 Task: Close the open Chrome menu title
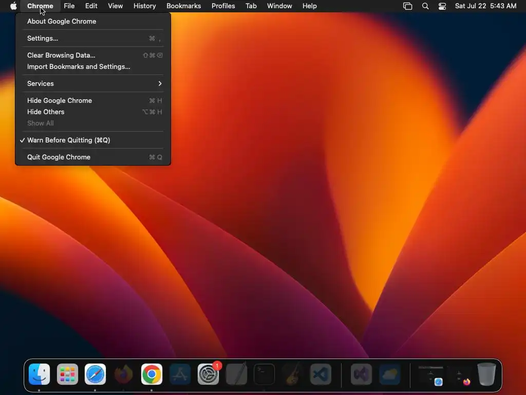pyautogui.click(x=40, y=6)
